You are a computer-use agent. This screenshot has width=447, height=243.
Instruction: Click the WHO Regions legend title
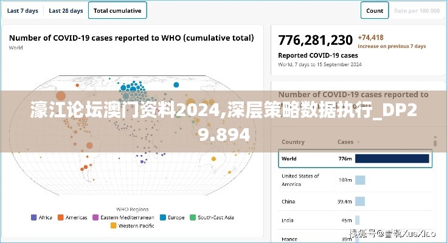(133, 210)
